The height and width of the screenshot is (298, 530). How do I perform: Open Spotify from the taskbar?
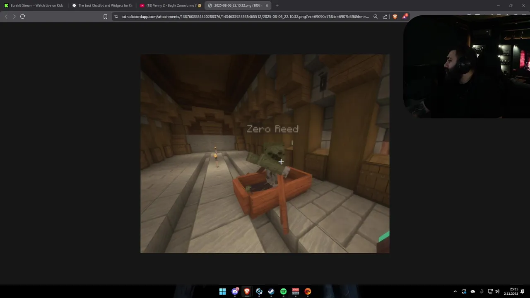pos(283,291)
